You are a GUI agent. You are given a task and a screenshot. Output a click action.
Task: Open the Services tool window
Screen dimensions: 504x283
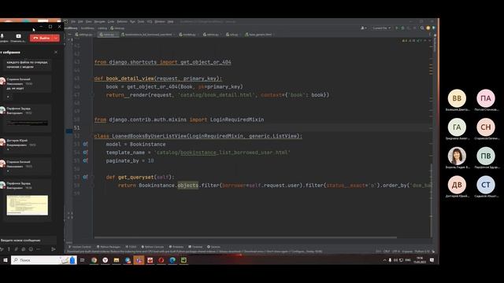coord(214,247)
